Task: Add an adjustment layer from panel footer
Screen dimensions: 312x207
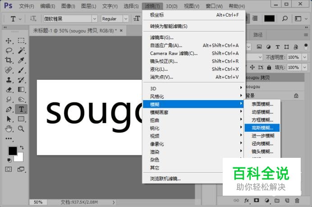Action: click(x=267, y=200)
